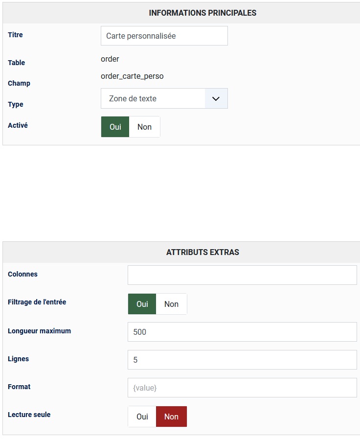Click the table name 'order'
Image resolution: width=360 pixels, height=441 pixels.
click(110, 59)
